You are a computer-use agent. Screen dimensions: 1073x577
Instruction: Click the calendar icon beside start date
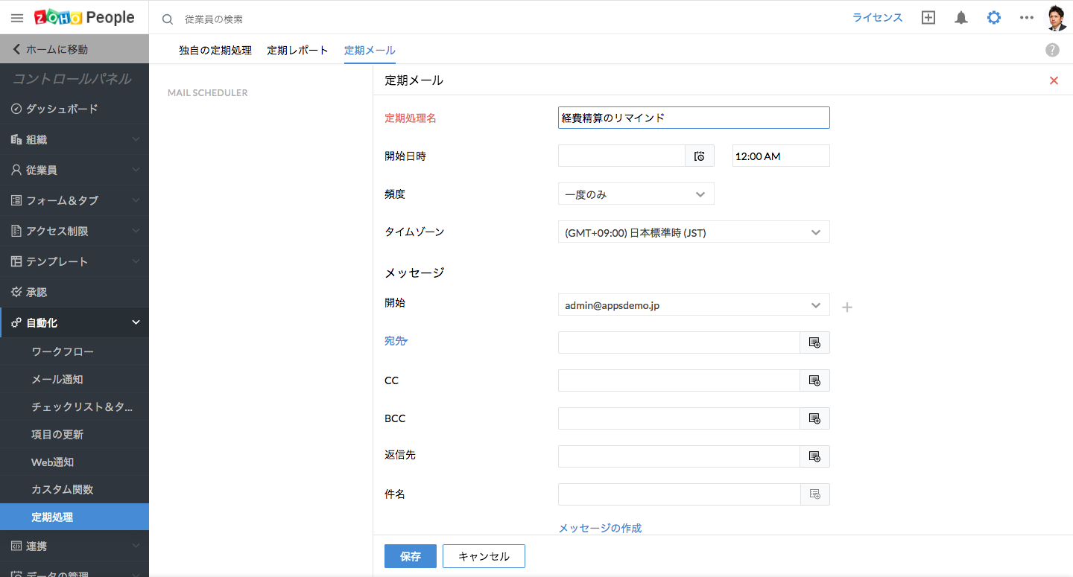(699, 156)
